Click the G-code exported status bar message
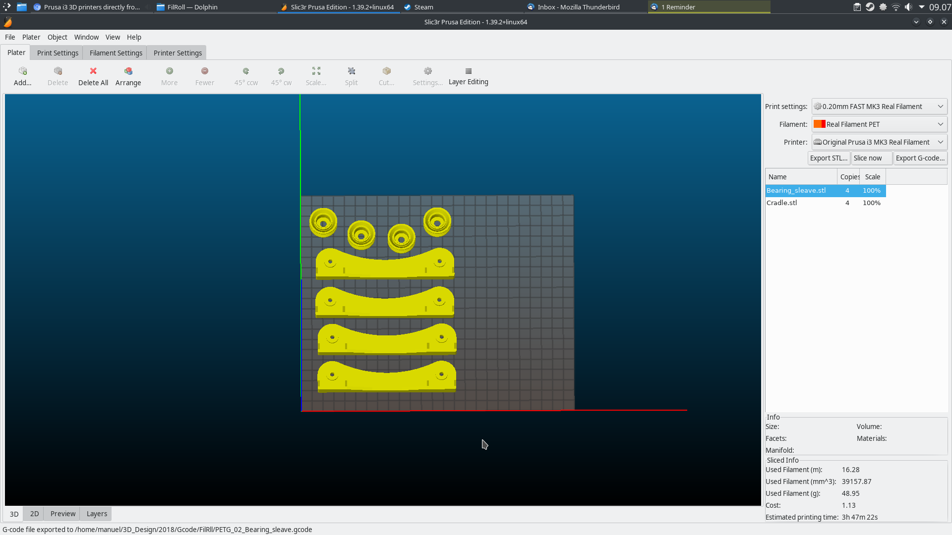The height and width of the screenshot is (535, 952). [x=157, y=530]
